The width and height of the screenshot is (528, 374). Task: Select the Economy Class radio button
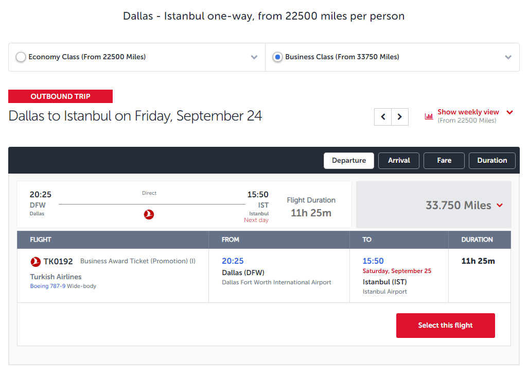pyautogui.click(x=21, y=57)
